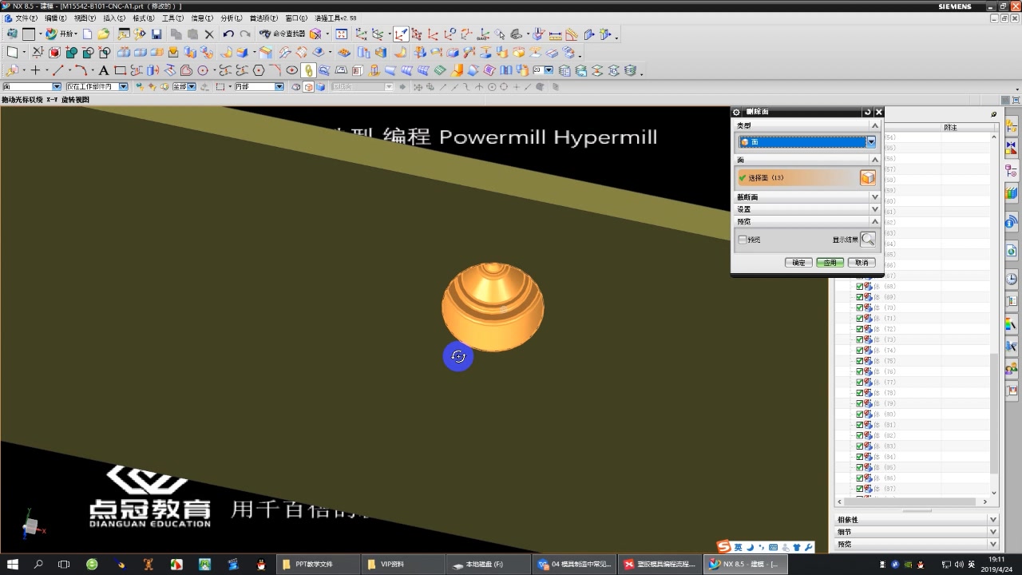Uncheck the body (79) checkbox

click(x=860, y=403)
